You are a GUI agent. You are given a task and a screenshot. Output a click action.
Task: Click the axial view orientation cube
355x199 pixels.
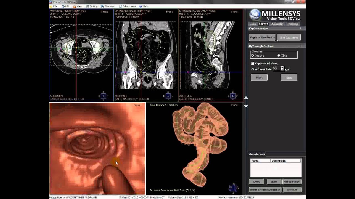[103, 96]
